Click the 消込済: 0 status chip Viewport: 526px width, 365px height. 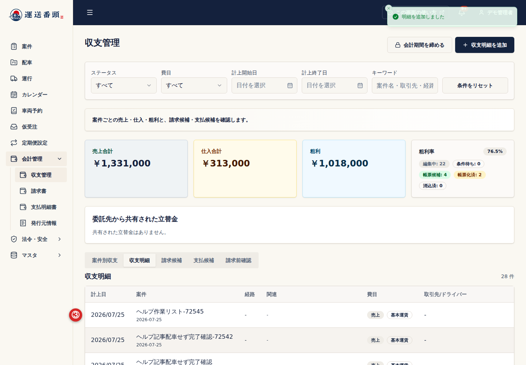[x=432, y=186]
